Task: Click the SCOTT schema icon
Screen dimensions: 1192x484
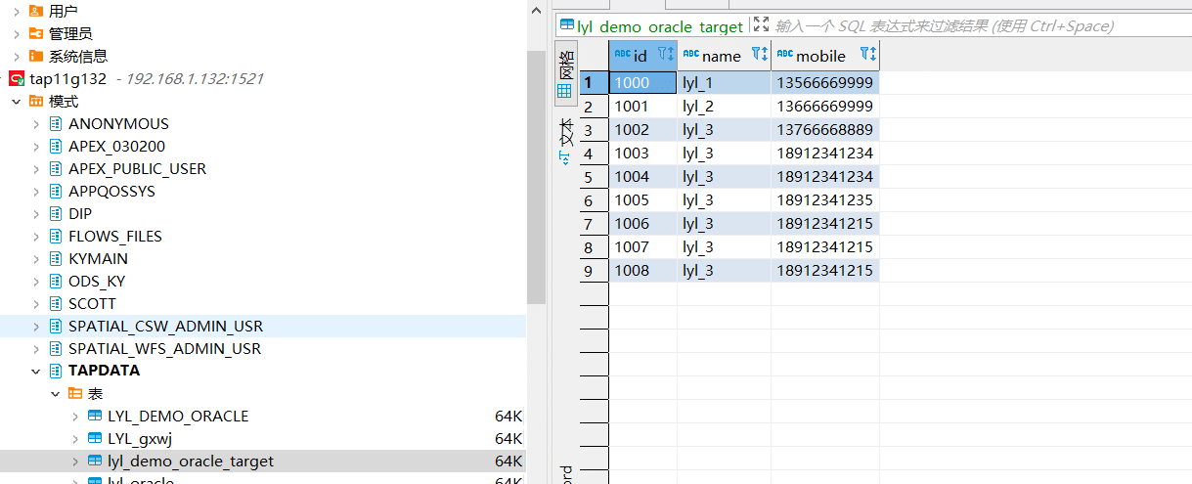Action: [56, 304]
